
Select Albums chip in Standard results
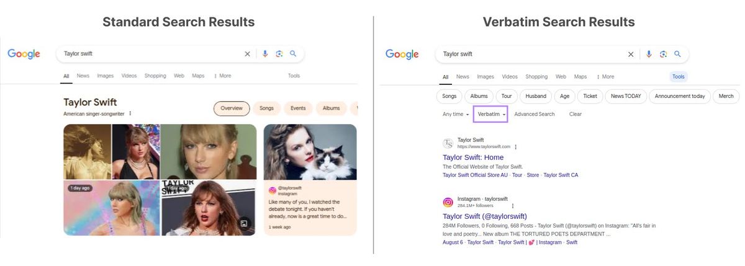point(332,109)
